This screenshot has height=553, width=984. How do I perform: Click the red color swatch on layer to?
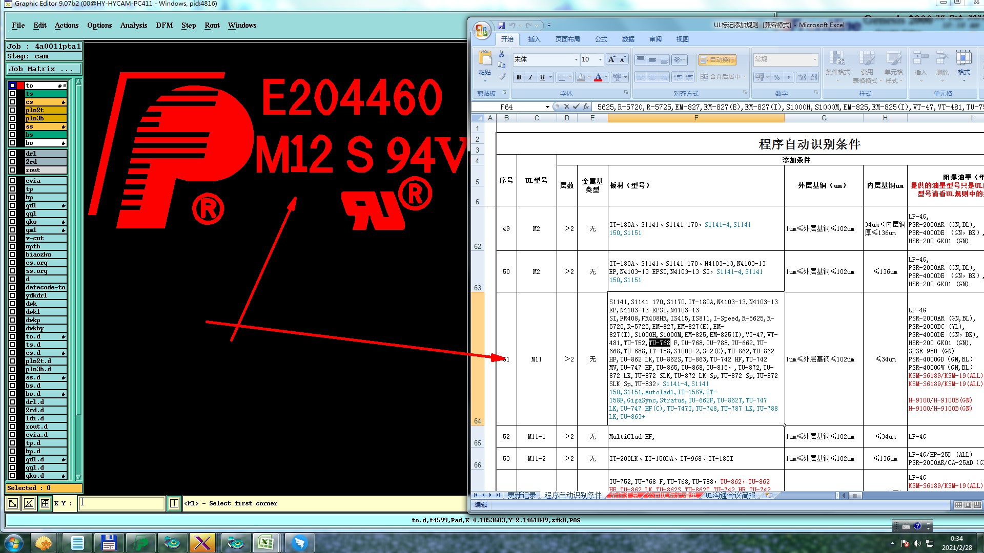(x=20, y=86)
